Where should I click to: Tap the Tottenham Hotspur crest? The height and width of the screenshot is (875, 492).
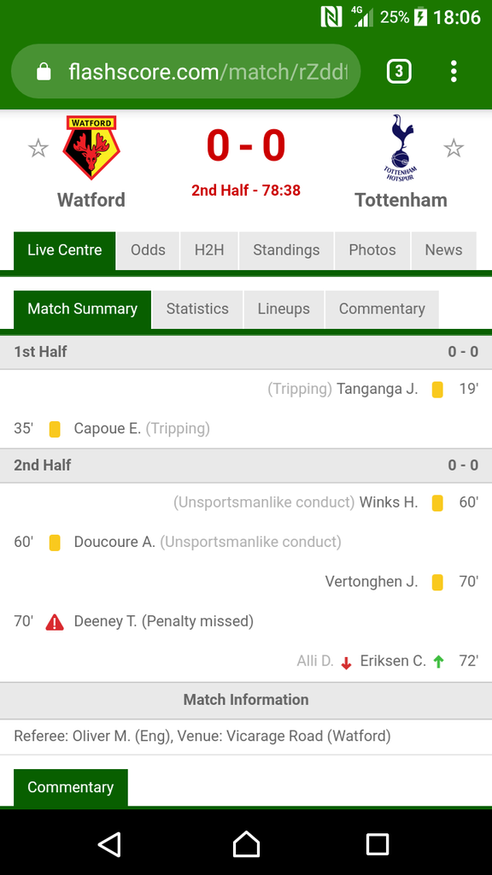click(x=401, y=148)
